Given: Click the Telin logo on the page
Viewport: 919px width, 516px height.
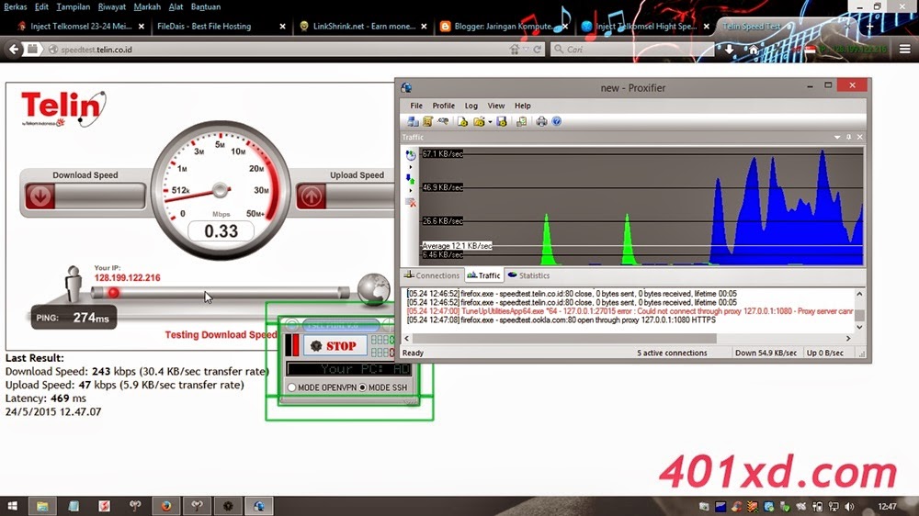Looking at the screenshot, I should point(63,108).
